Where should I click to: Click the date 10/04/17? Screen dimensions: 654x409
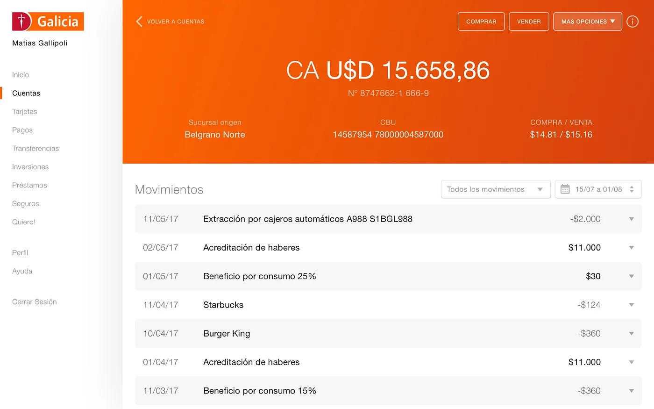click(x=161, y=334)
